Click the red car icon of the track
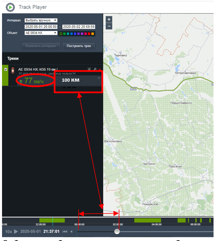217x241 pixels. click(x=13, y=70)
